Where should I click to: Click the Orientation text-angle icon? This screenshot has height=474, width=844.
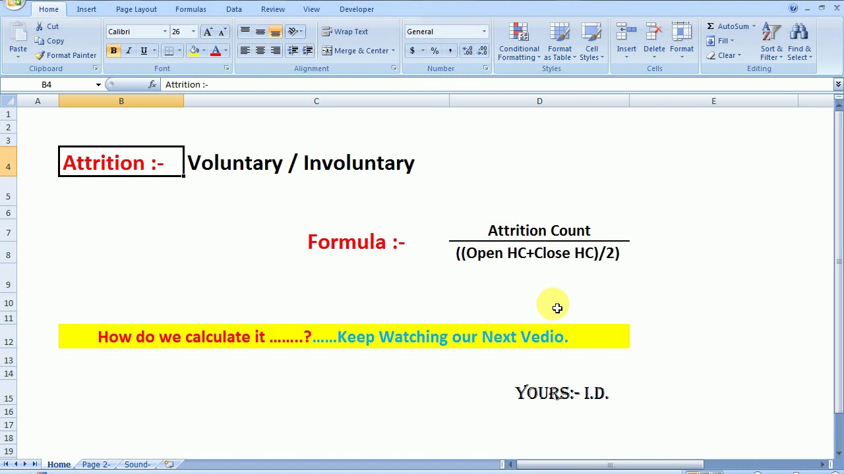[x=293, y=32]
